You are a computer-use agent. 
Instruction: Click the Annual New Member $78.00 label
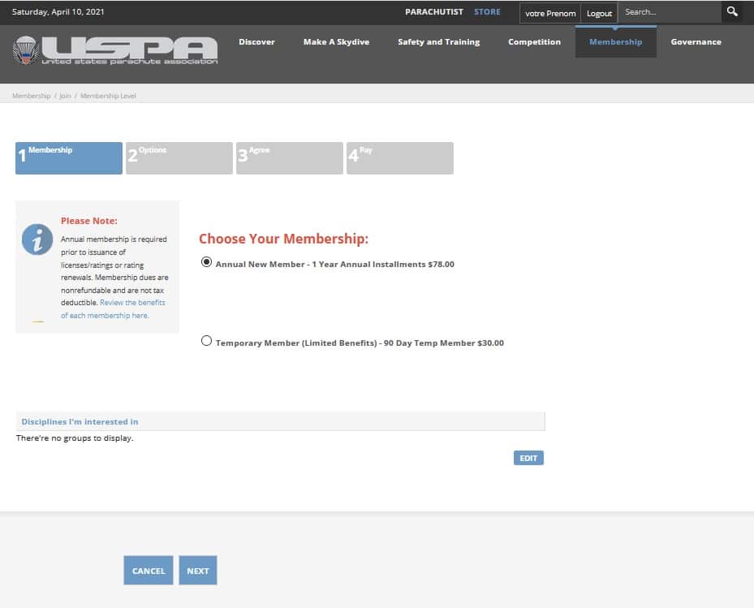[334, 264]
